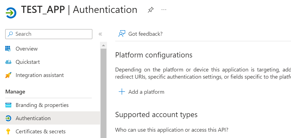Collapse the sidebar with double chevron
Viewport: 291px width, 138px height.
pos(100,34)
